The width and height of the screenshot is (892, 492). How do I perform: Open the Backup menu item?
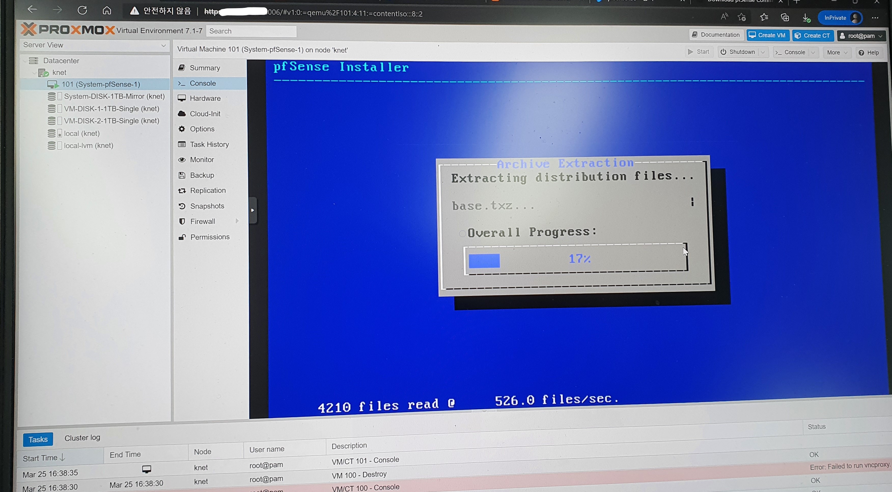click(202, 175)
